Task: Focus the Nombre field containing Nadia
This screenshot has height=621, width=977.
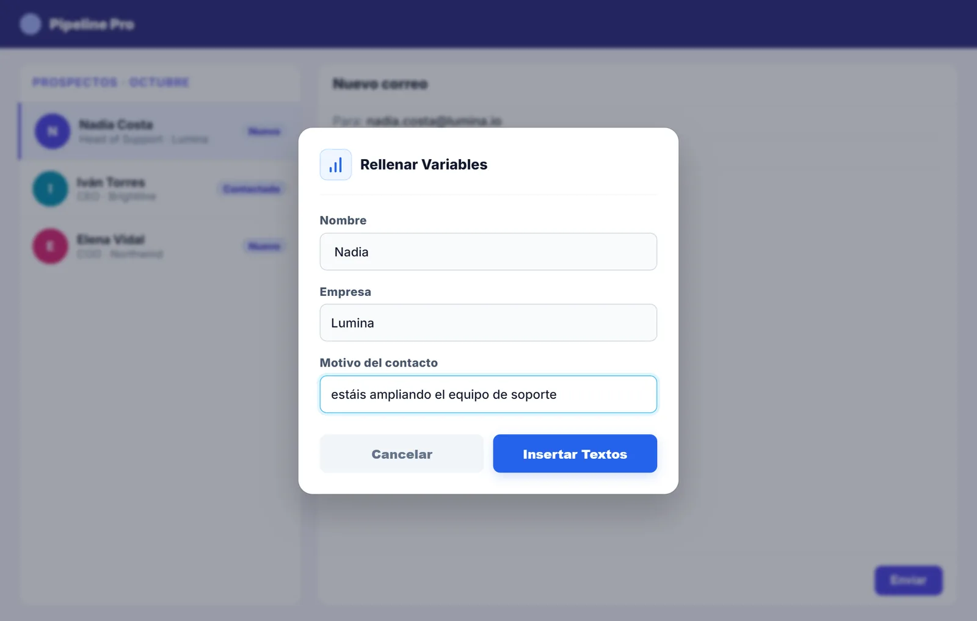Action: (x=488, y=251)
